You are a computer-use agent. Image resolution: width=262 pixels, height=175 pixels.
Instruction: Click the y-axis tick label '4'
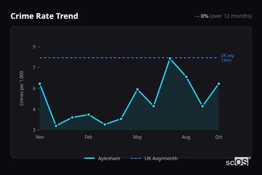(34, 109)
